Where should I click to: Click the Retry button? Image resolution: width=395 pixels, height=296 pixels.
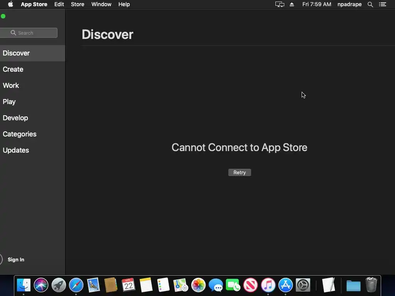tap(240, 172)
